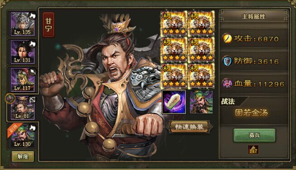Select the Lv. 135 general portrait

[x=23, y=24]
